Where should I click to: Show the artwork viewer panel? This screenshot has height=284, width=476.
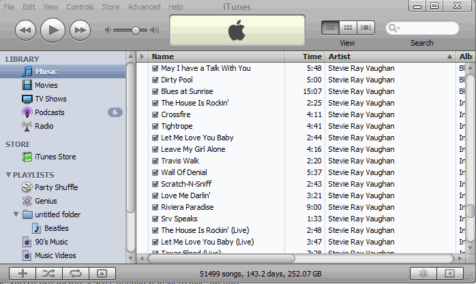tap(102, 273)
